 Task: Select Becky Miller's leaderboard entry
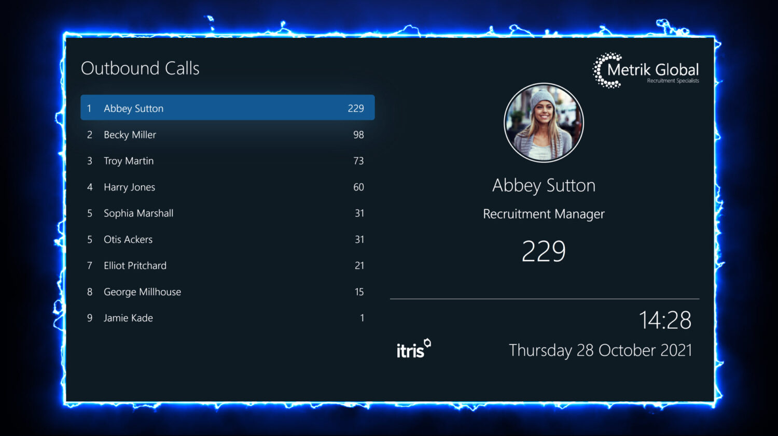227,135
